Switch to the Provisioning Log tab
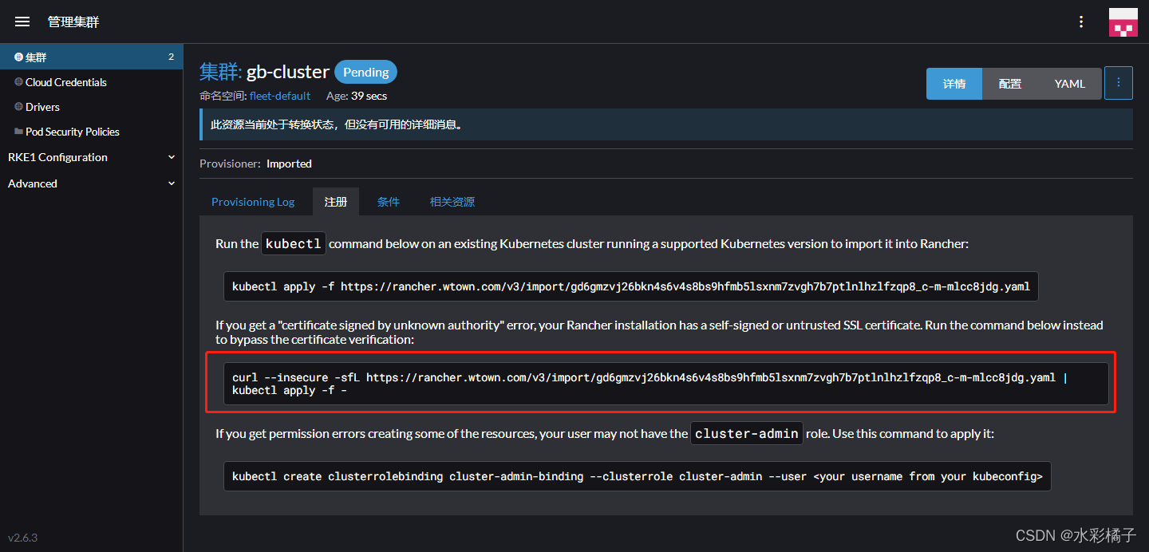This screenshot has width=1149, height=552. pos(253,202)
